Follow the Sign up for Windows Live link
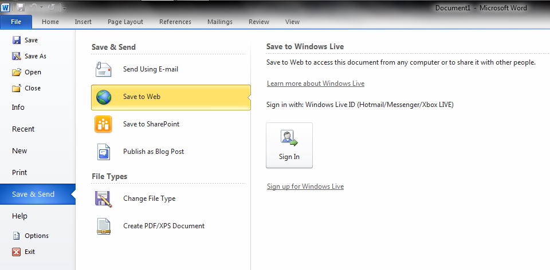Image resolution: width=550 pixels, height=270 pixels. coord(305,186)
